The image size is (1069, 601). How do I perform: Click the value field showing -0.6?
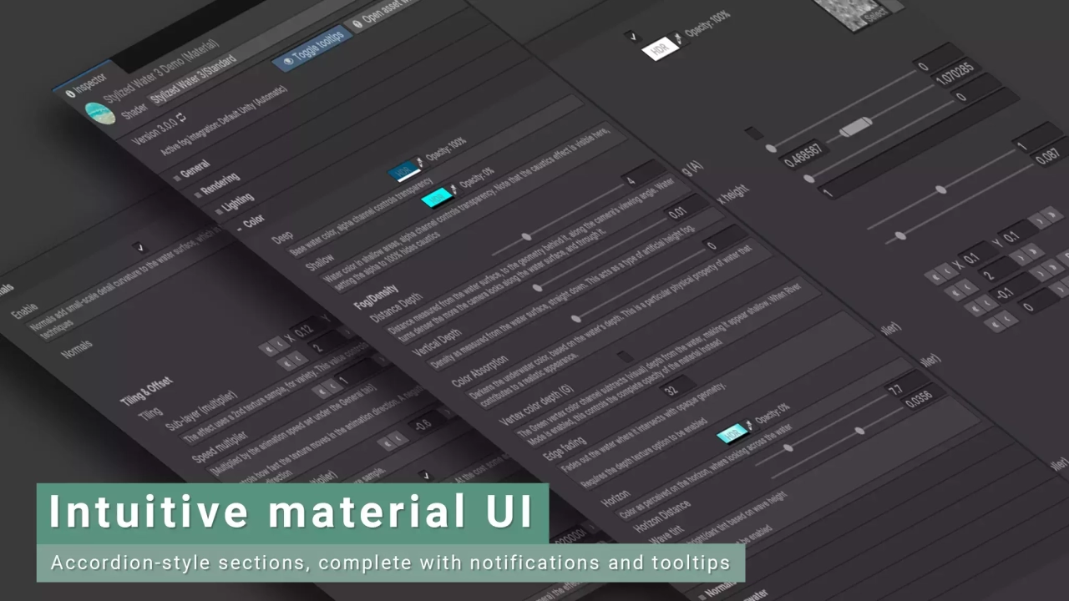426,422
